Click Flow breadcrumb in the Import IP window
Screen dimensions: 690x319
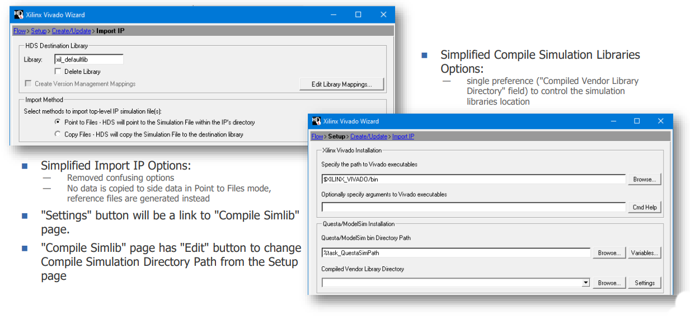(x=19, y=31)
